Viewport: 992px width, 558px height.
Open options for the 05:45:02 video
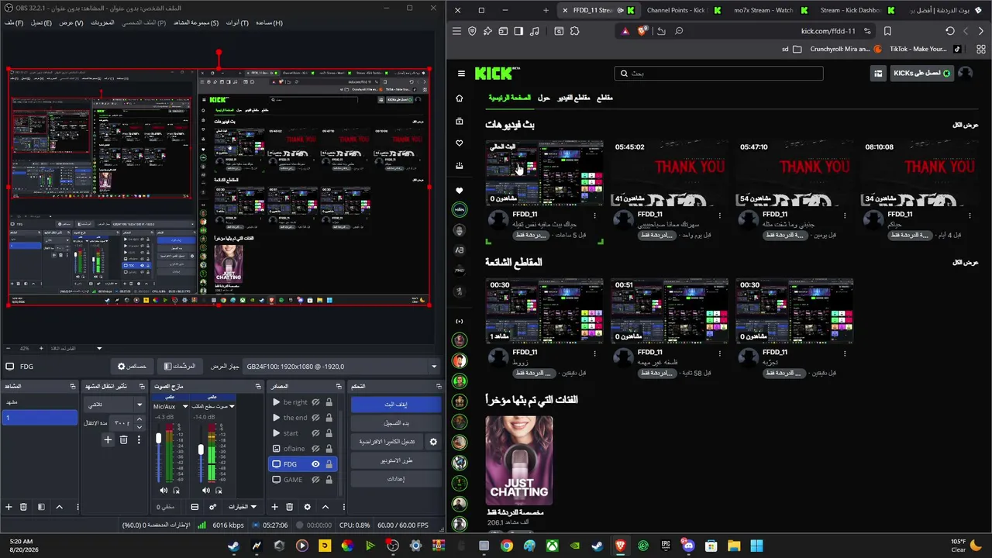tap(720, 215)
